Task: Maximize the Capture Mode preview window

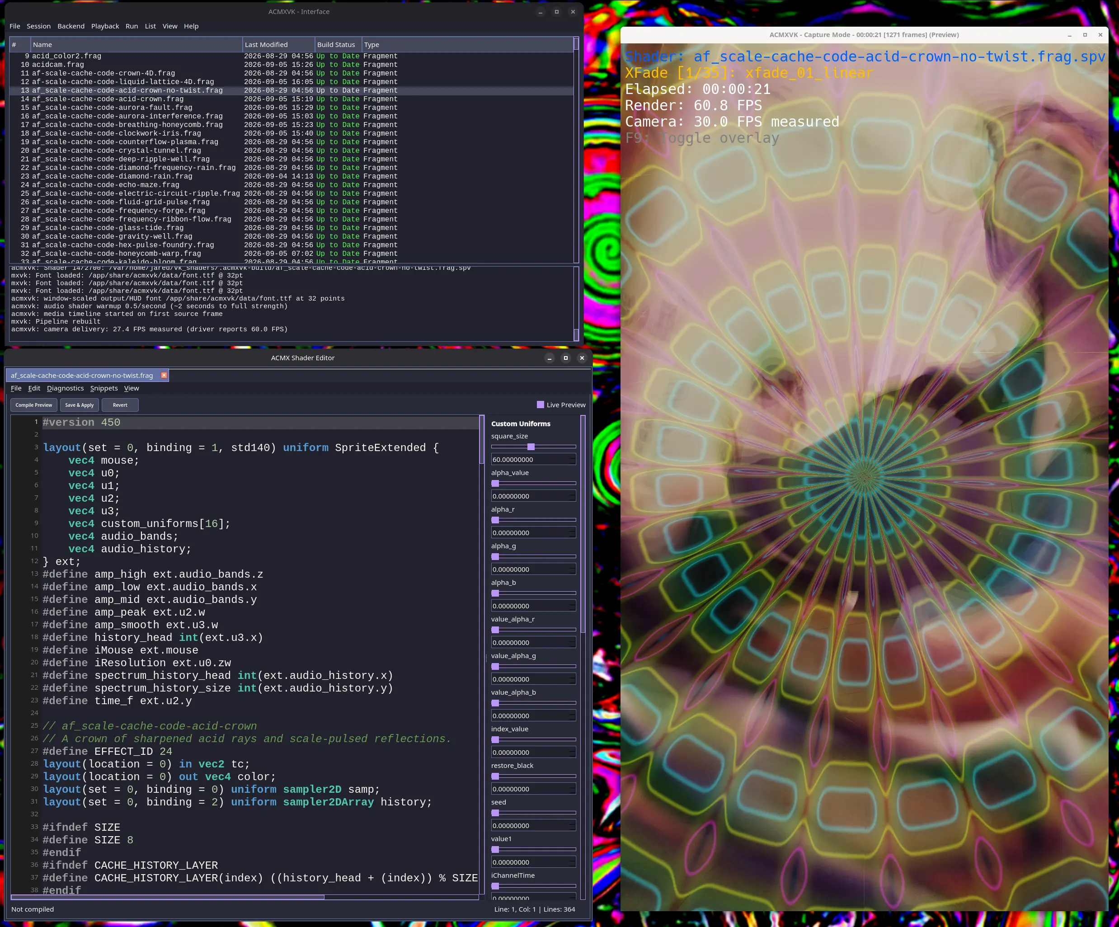Action: click(x=1085, y=35)
